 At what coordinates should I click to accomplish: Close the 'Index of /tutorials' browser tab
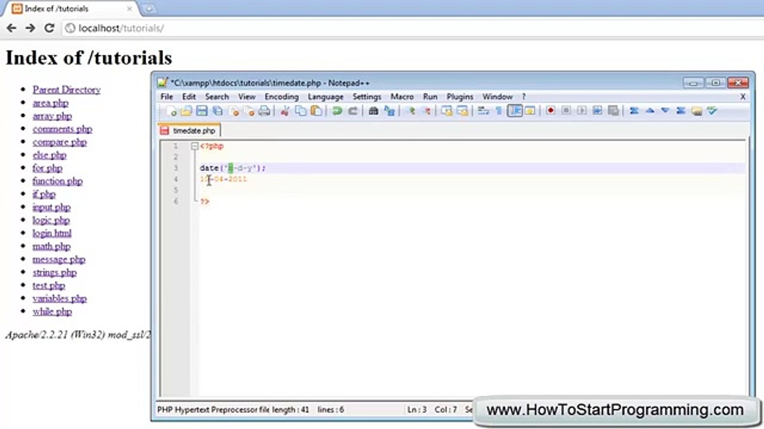130,9
